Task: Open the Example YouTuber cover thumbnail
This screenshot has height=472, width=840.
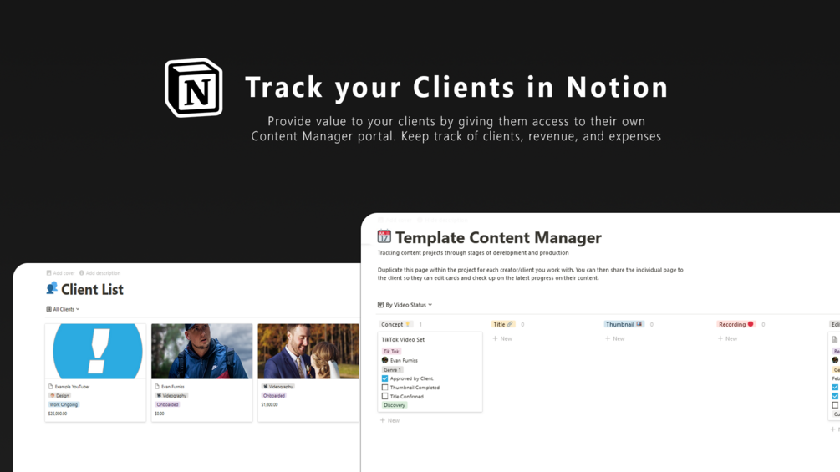Action: pyautogui.click(x=95, y=351)
